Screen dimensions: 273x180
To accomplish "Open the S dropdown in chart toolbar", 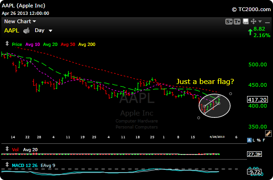I will point(229,22).
